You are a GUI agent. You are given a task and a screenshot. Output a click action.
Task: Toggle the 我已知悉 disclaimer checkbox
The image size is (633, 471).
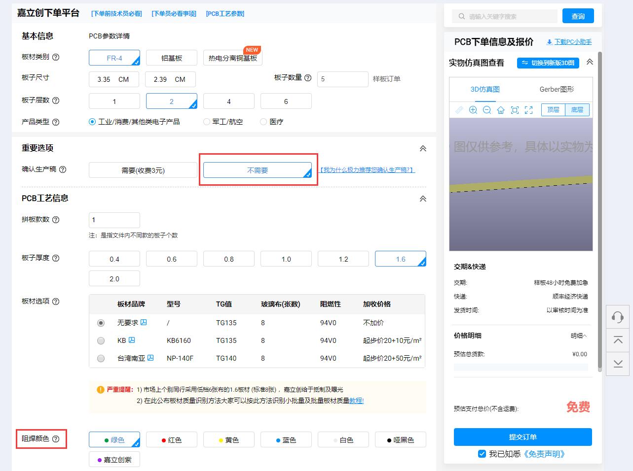pos(482,454)
